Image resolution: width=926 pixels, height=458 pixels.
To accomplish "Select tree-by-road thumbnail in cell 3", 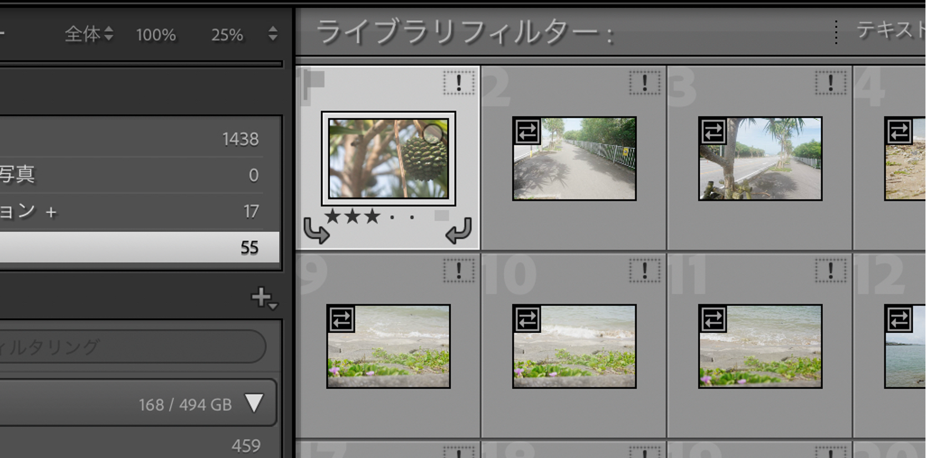I will 760,159.
